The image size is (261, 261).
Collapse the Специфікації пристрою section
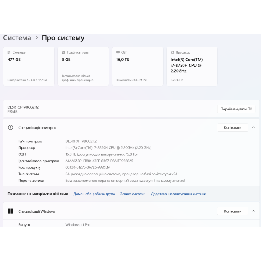[x=253, y=127]
